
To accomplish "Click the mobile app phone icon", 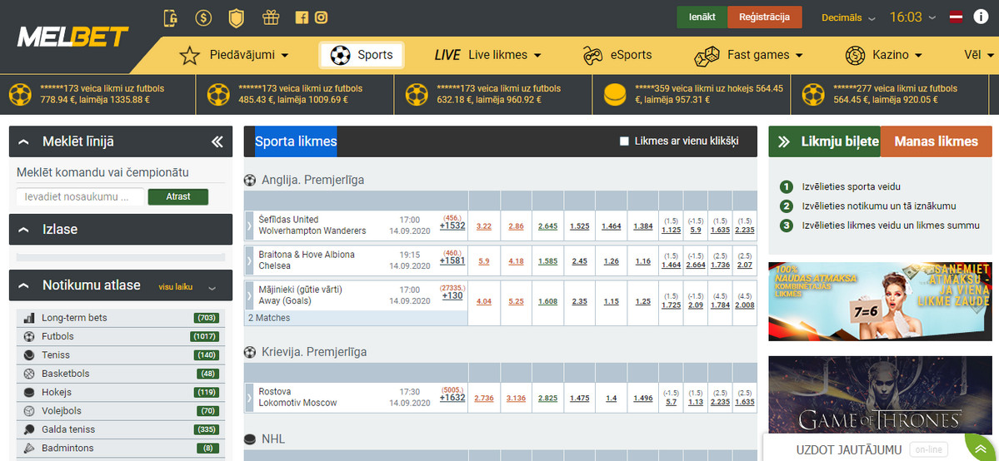I will 171,17.
